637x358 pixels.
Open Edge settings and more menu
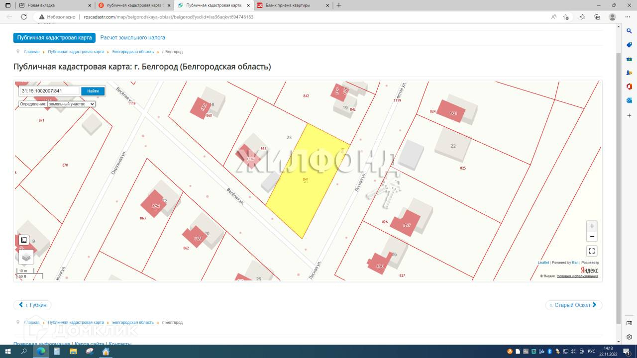click(627, 17)
